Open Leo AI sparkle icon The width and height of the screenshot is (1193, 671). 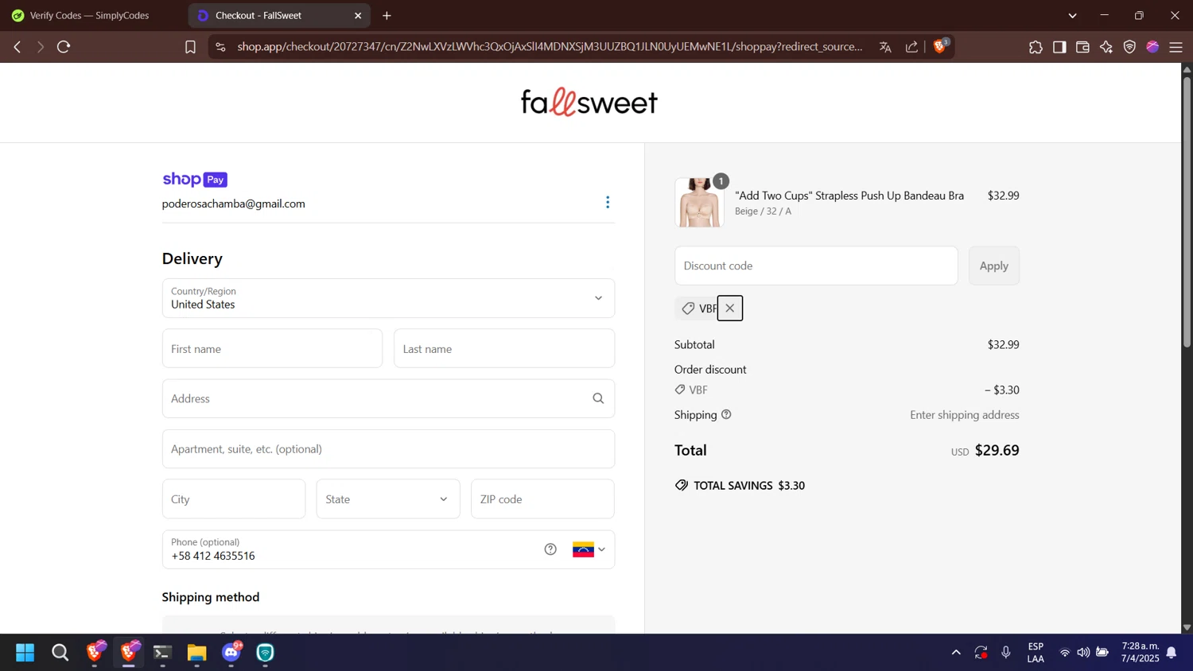point(1106,47)
